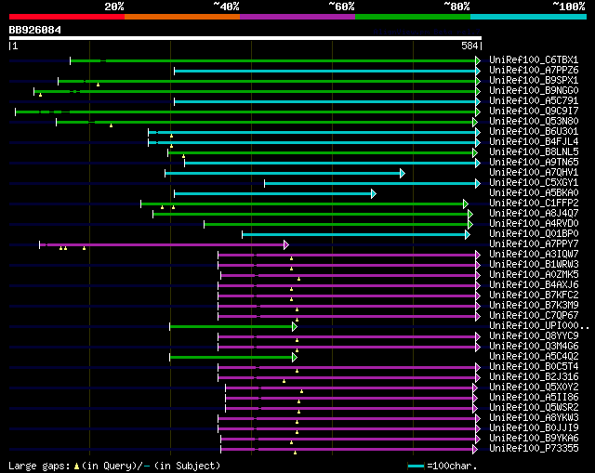
Task: Click the purple arrowhead ending UniRef100_A7PPY7 alignment
Action: point(286,245)
